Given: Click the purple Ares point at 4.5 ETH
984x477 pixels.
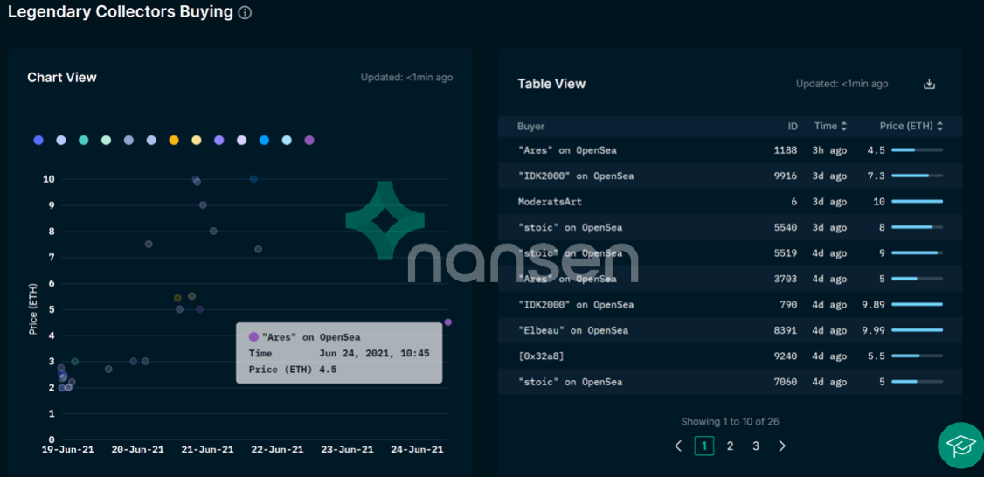Looking at the screenshot, I should click(447, 322).
